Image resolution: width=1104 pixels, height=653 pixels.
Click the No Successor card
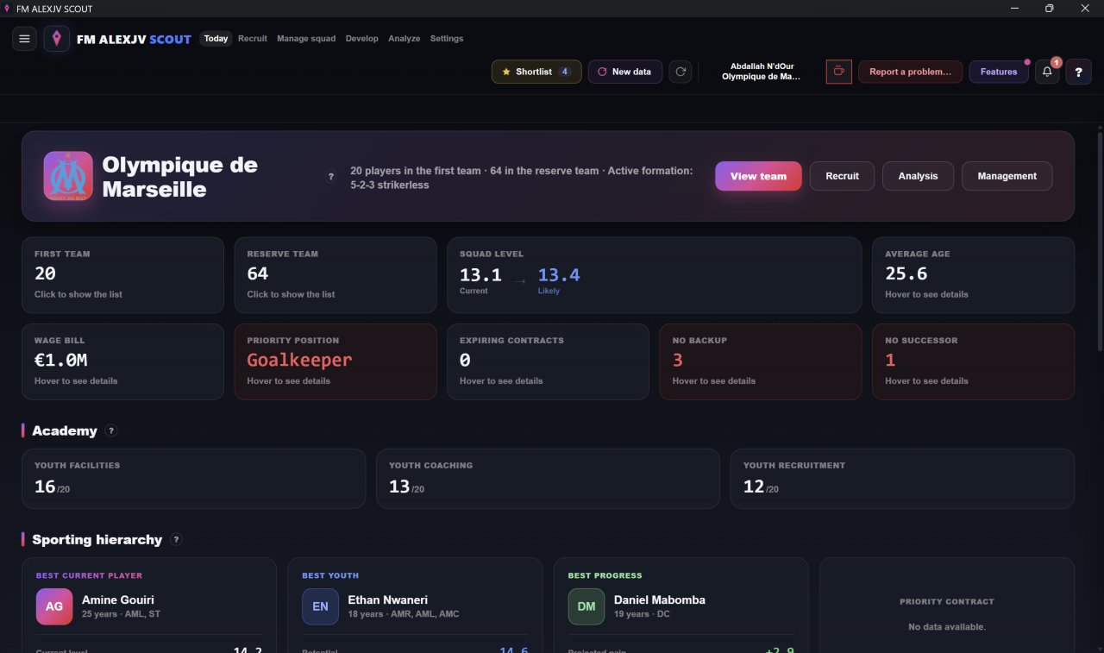(973, 361)
